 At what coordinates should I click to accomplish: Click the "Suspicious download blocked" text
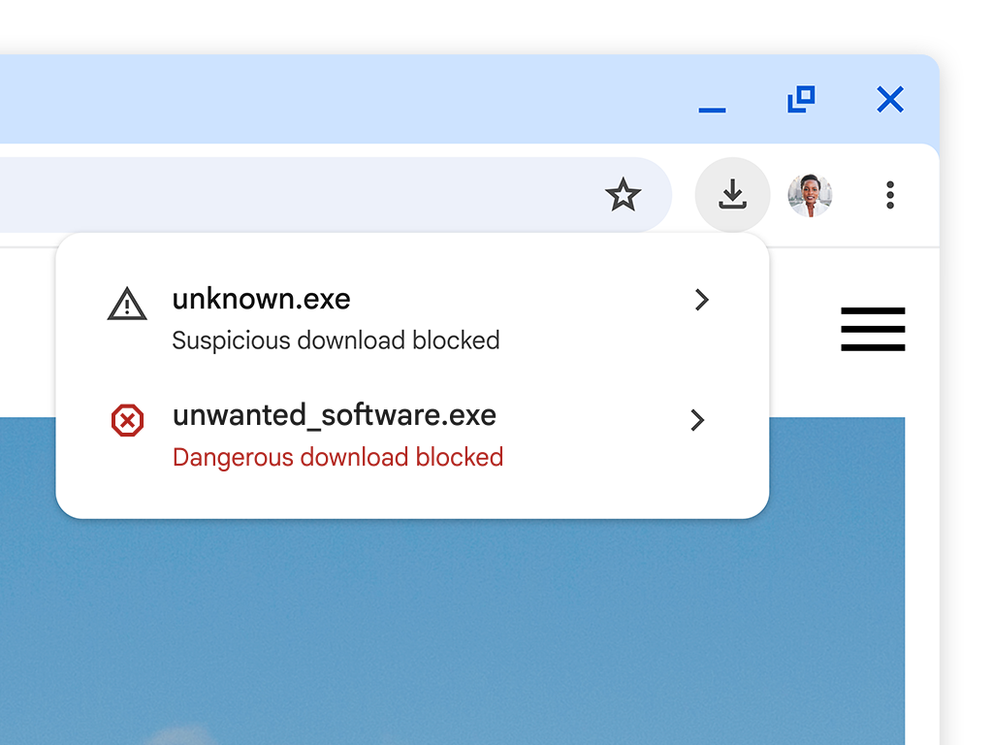click(x=336, y=340)
